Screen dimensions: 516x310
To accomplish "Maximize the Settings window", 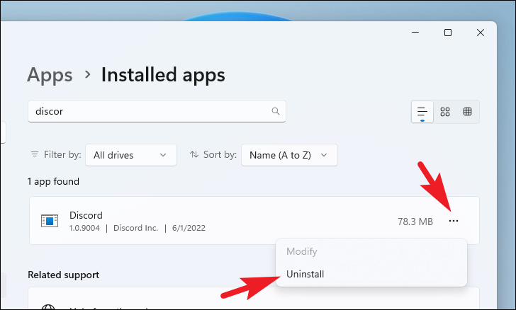I will (x=447, y=33).
